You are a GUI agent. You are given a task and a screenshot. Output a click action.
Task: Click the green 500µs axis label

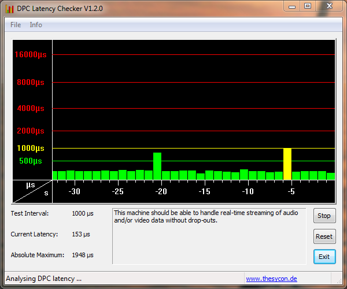coord(31,161)
